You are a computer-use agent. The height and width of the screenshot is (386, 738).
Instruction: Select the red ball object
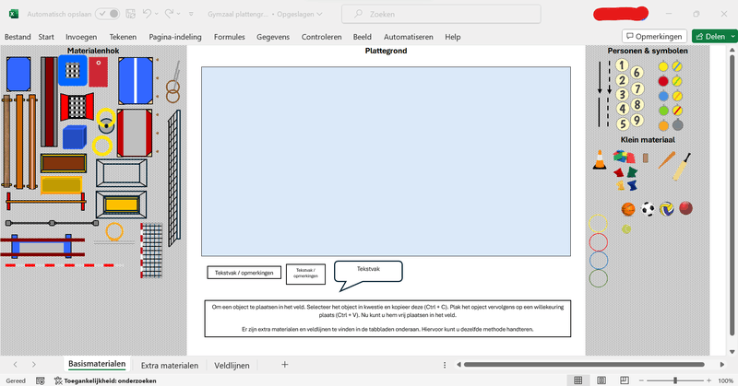point(685,208)
